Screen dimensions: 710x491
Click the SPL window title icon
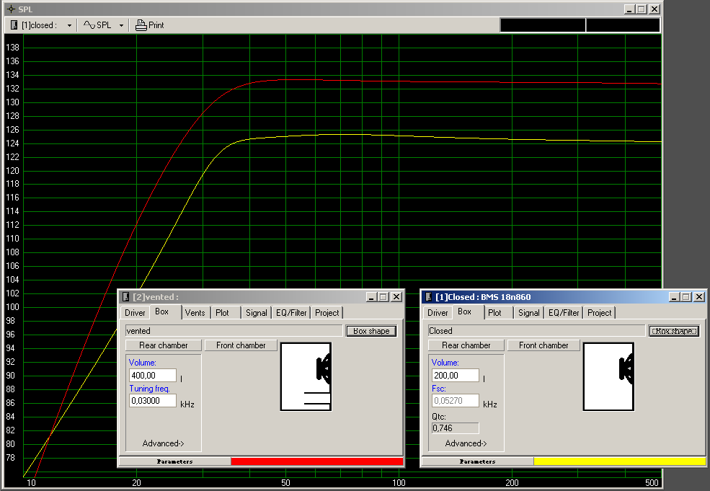coord(12,9)
